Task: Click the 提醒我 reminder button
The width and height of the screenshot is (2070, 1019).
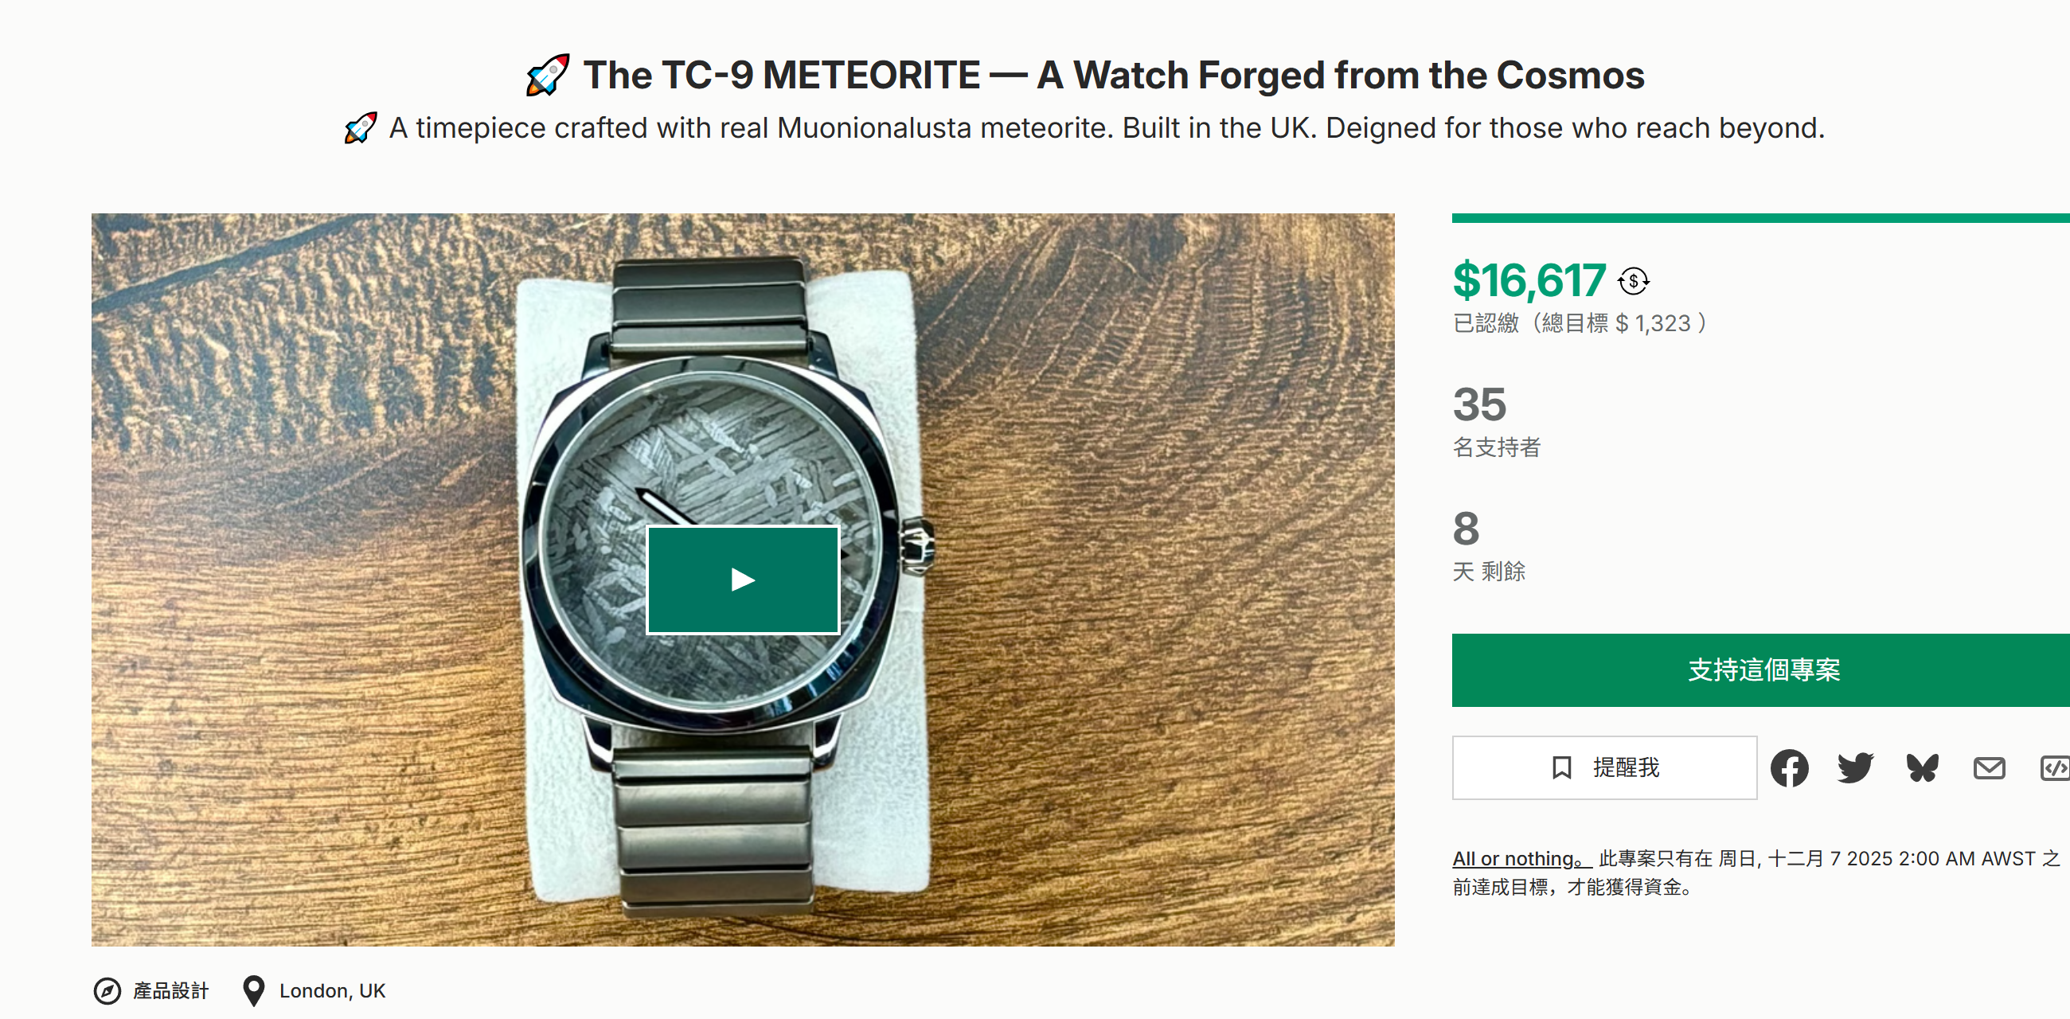Action: click(x=1604, y=767)
